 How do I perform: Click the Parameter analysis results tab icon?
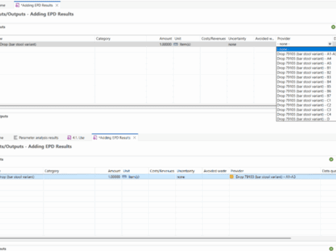click(16, 137)
